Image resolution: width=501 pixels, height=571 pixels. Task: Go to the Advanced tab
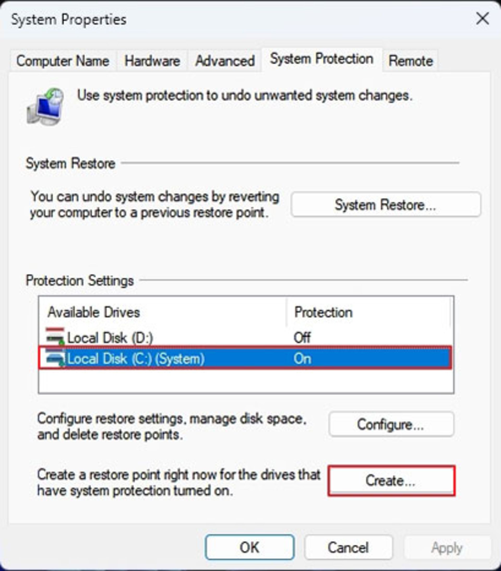point(225,61)
